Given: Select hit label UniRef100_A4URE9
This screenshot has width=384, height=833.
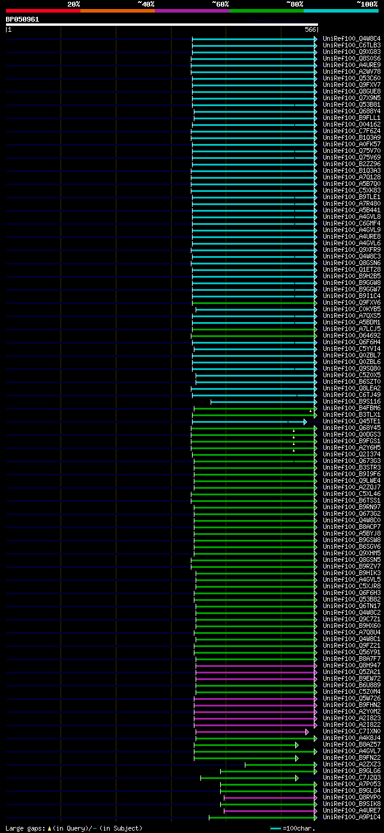Looking at the screenshot, I should coord(352,65).
